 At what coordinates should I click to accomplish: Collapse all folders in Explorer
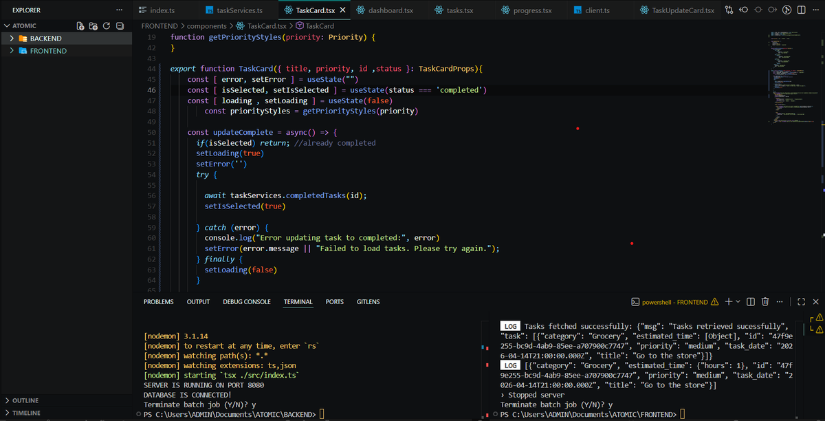tap(120, 26)
